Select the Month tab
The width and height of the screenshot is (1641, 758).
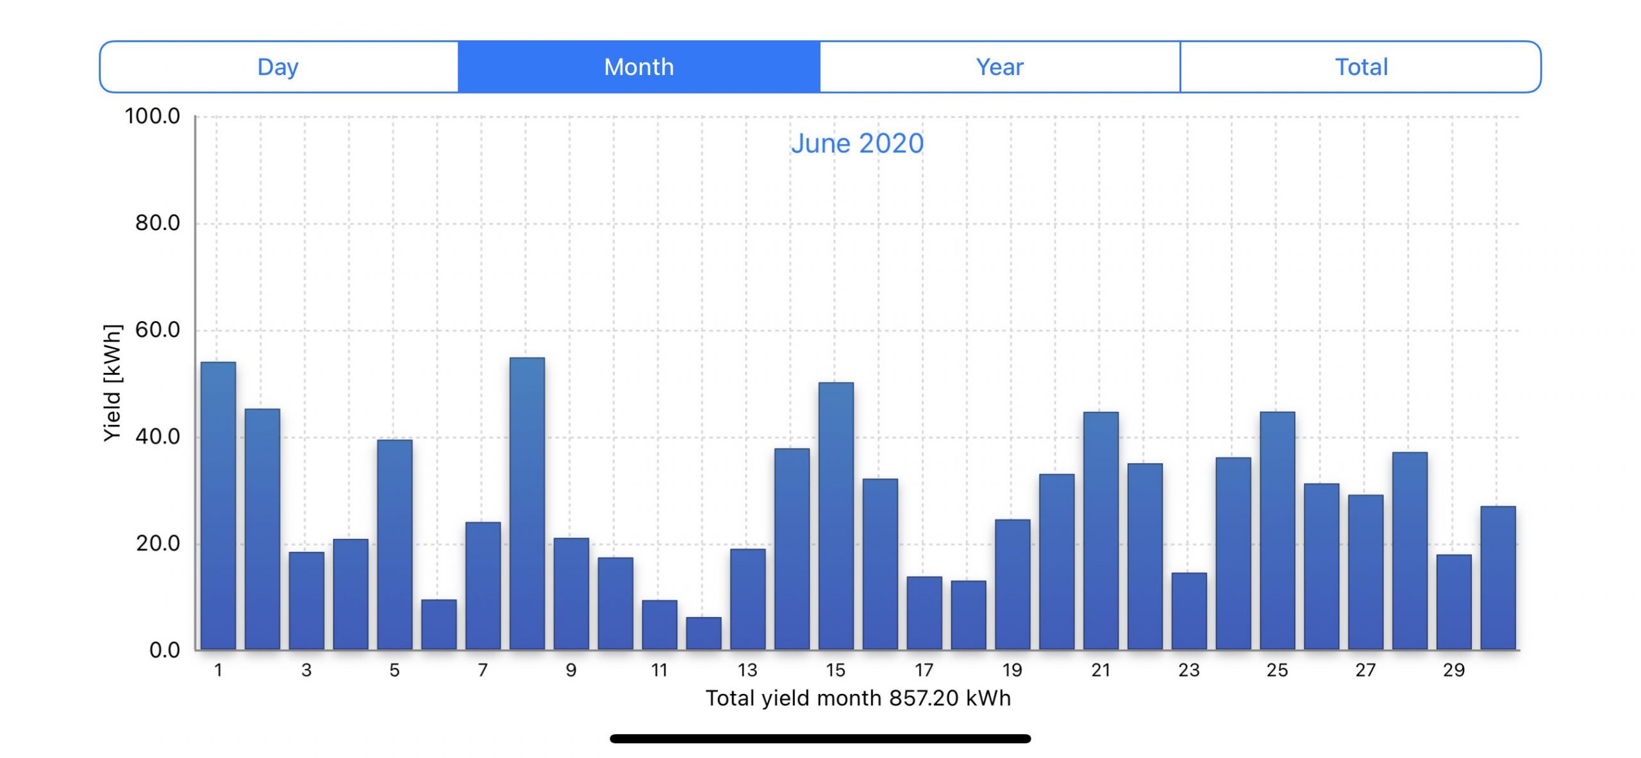[639, 67]
